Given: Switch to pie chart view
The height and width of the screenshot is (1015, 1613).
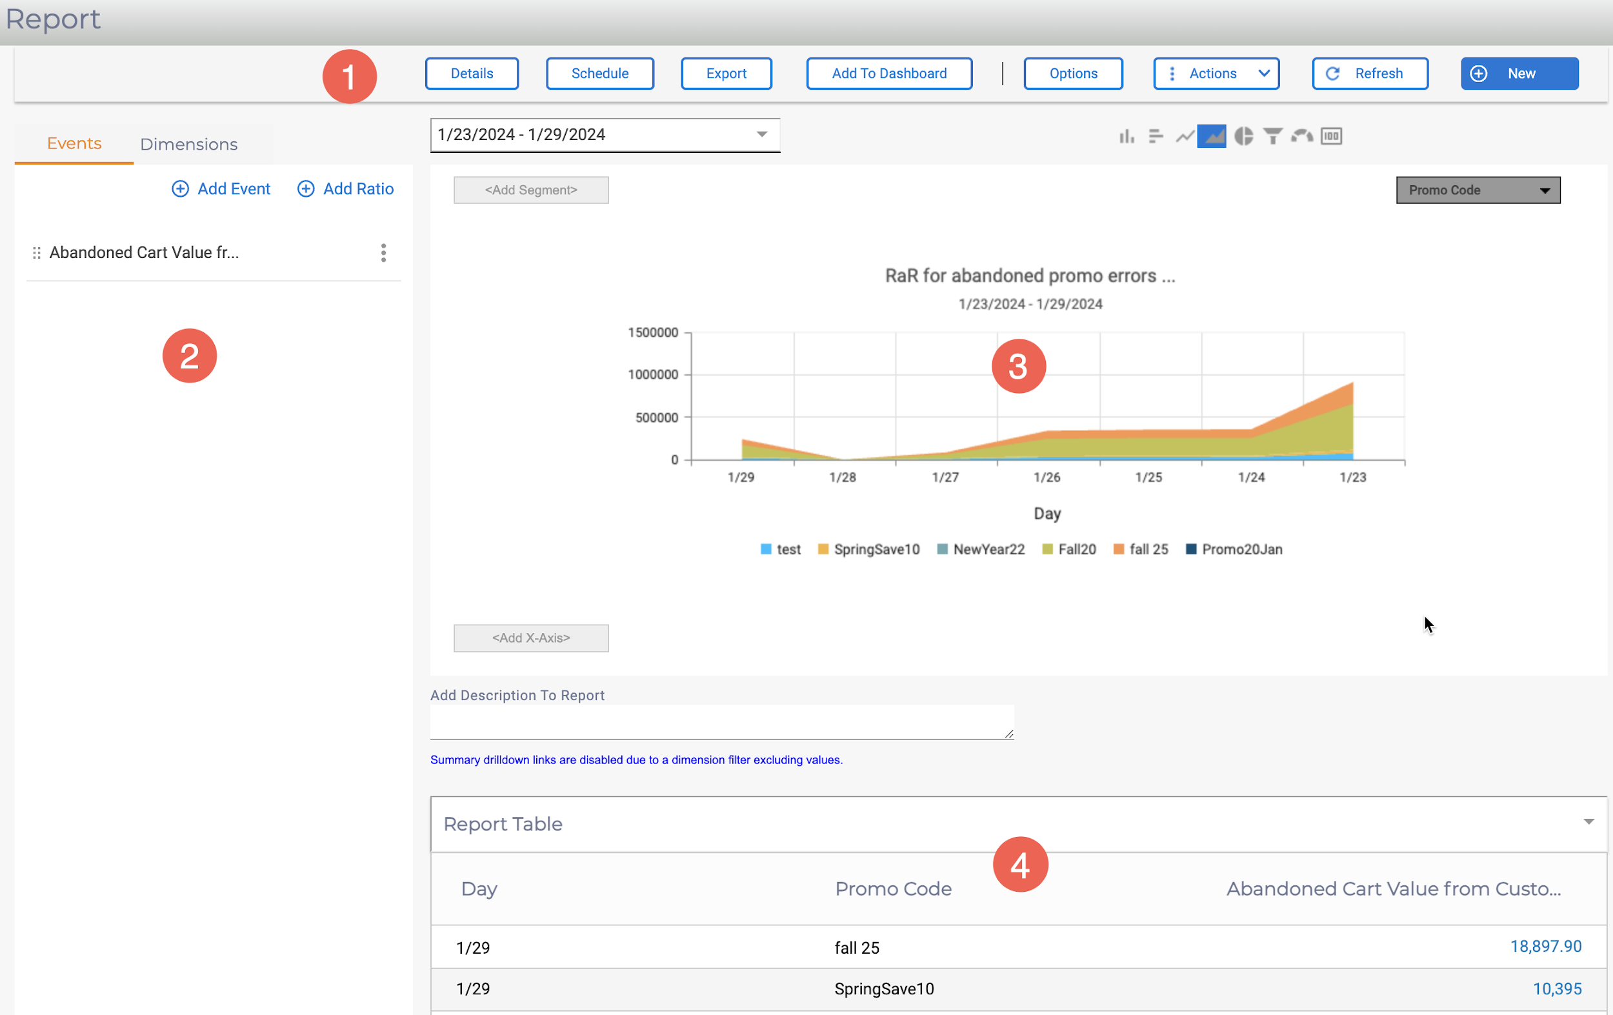Looking at the screenshot, I should 1243,137.
